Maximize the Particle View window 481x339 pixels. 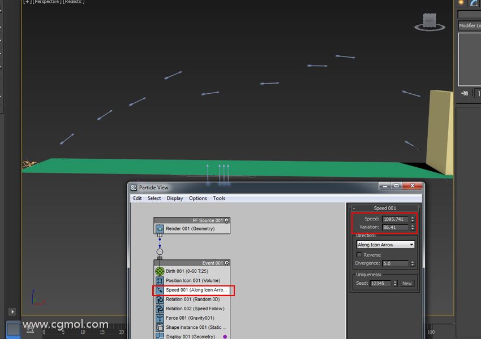pos(396,185)
